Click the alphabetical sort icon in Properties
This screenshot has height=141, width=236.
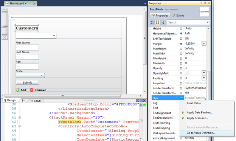(x=157, y=22)
